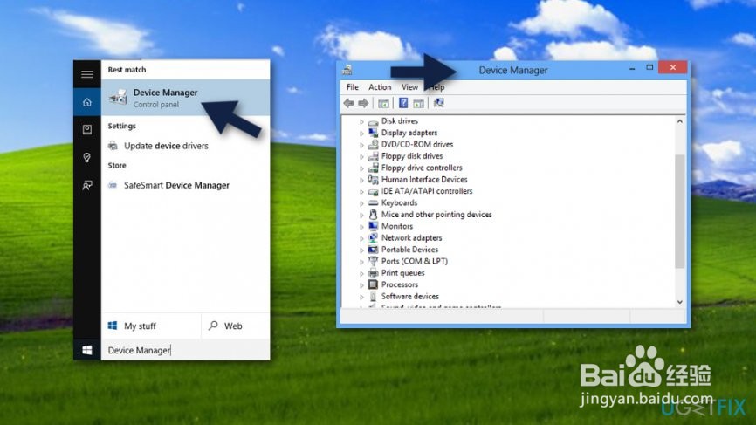Expand the IDE ATA/ATAPI controllers node
The width and height of the screenshot is (756, 425).
point(361,192)
